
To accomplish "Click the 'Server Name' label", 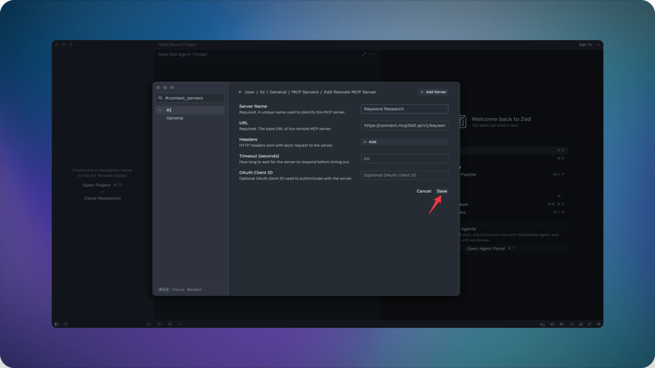I will tap(253, 107).
